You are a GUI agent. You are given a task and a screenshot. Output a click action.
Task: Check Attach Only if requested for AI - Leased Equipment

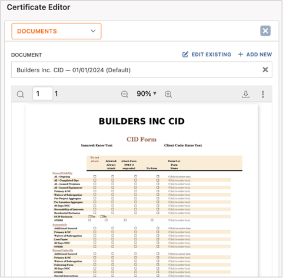tap(135, 187)
